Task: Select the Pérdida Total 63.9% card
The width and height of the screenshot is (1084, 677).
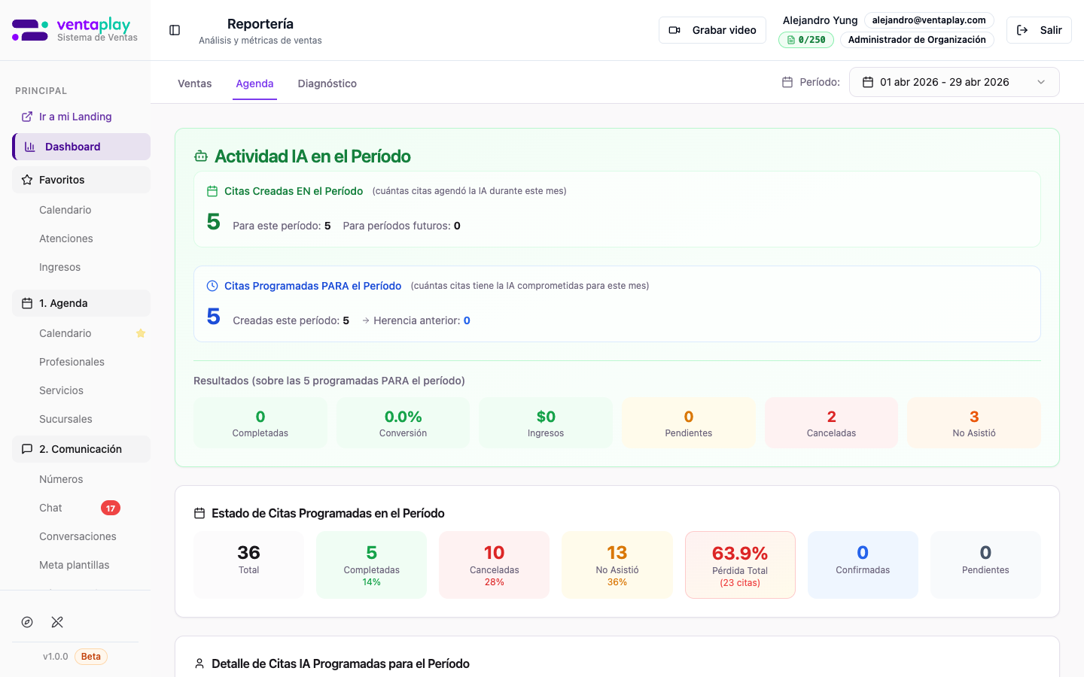Action: point(740,565)
